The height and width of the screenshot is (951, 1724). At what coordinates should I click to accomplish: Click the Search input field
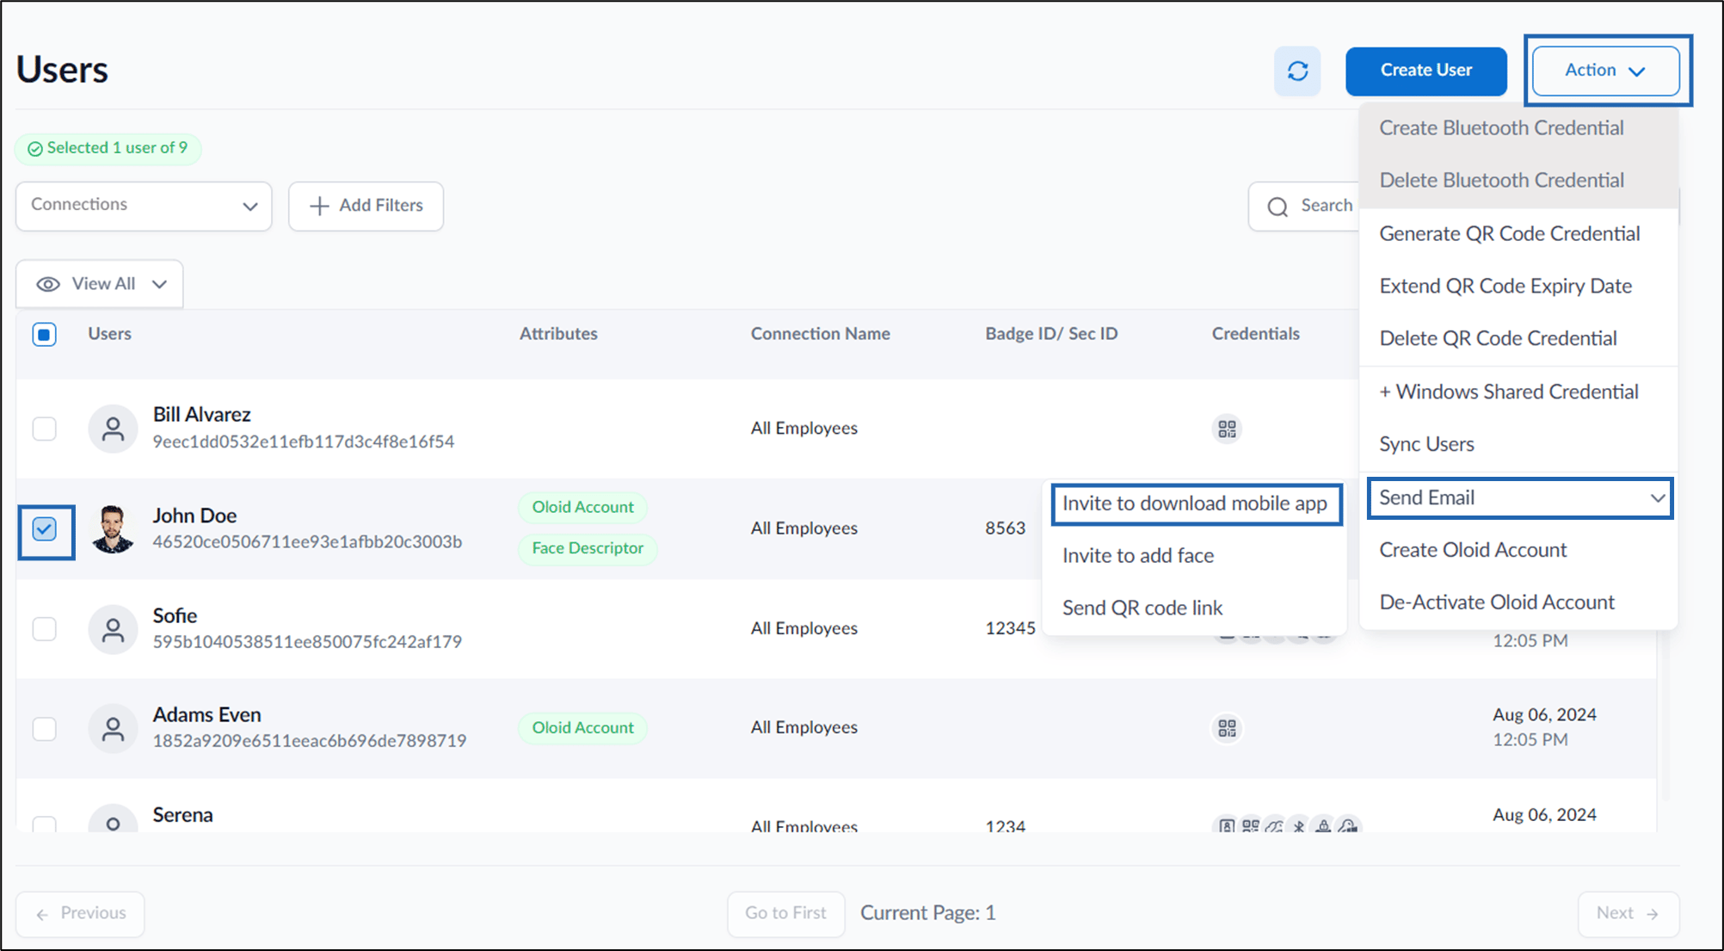click(1304, 206)
